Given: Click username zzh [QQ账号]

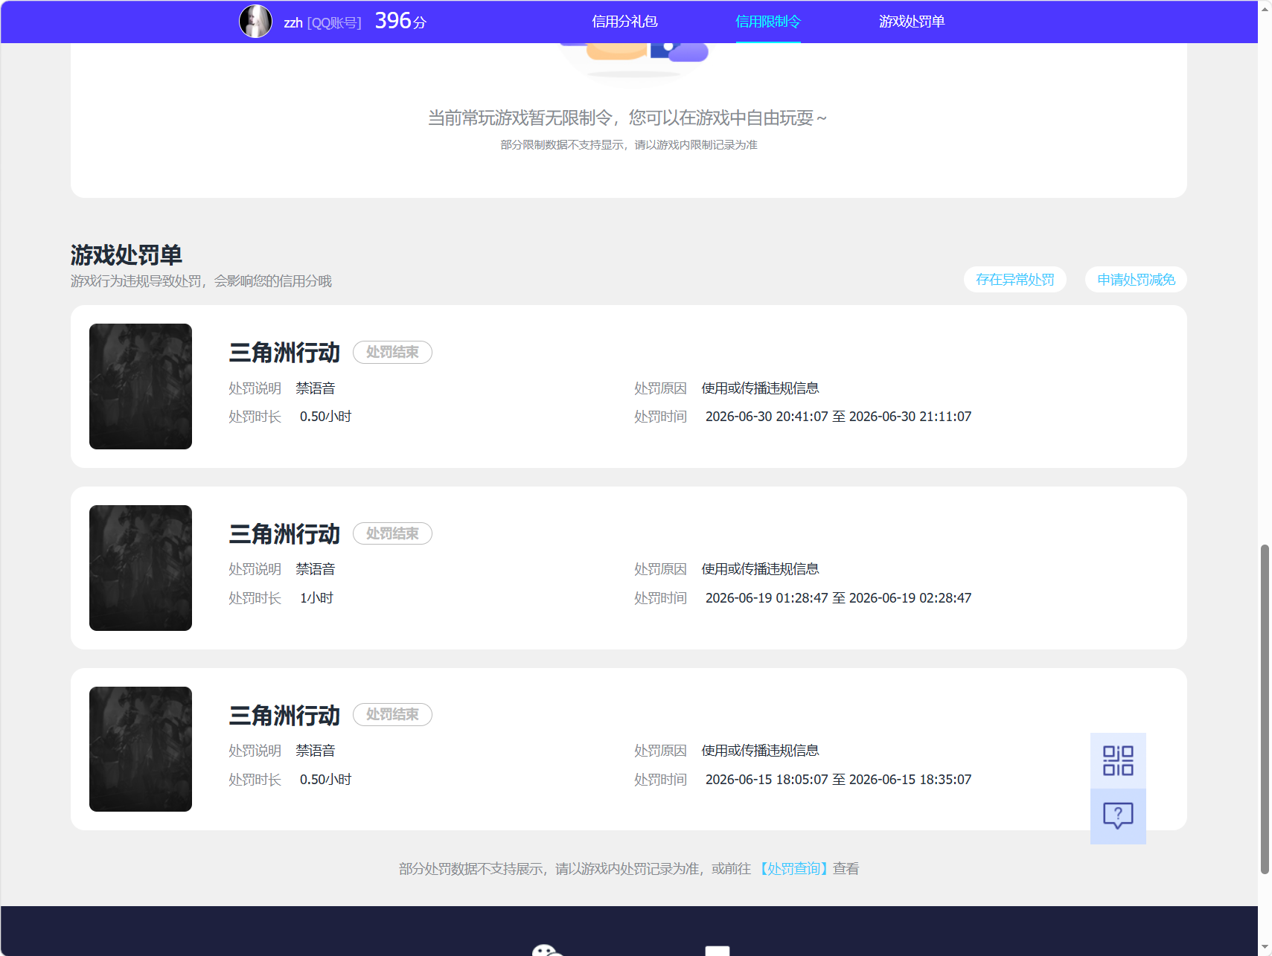Looking at the screenshot, I should coord(322,22).
